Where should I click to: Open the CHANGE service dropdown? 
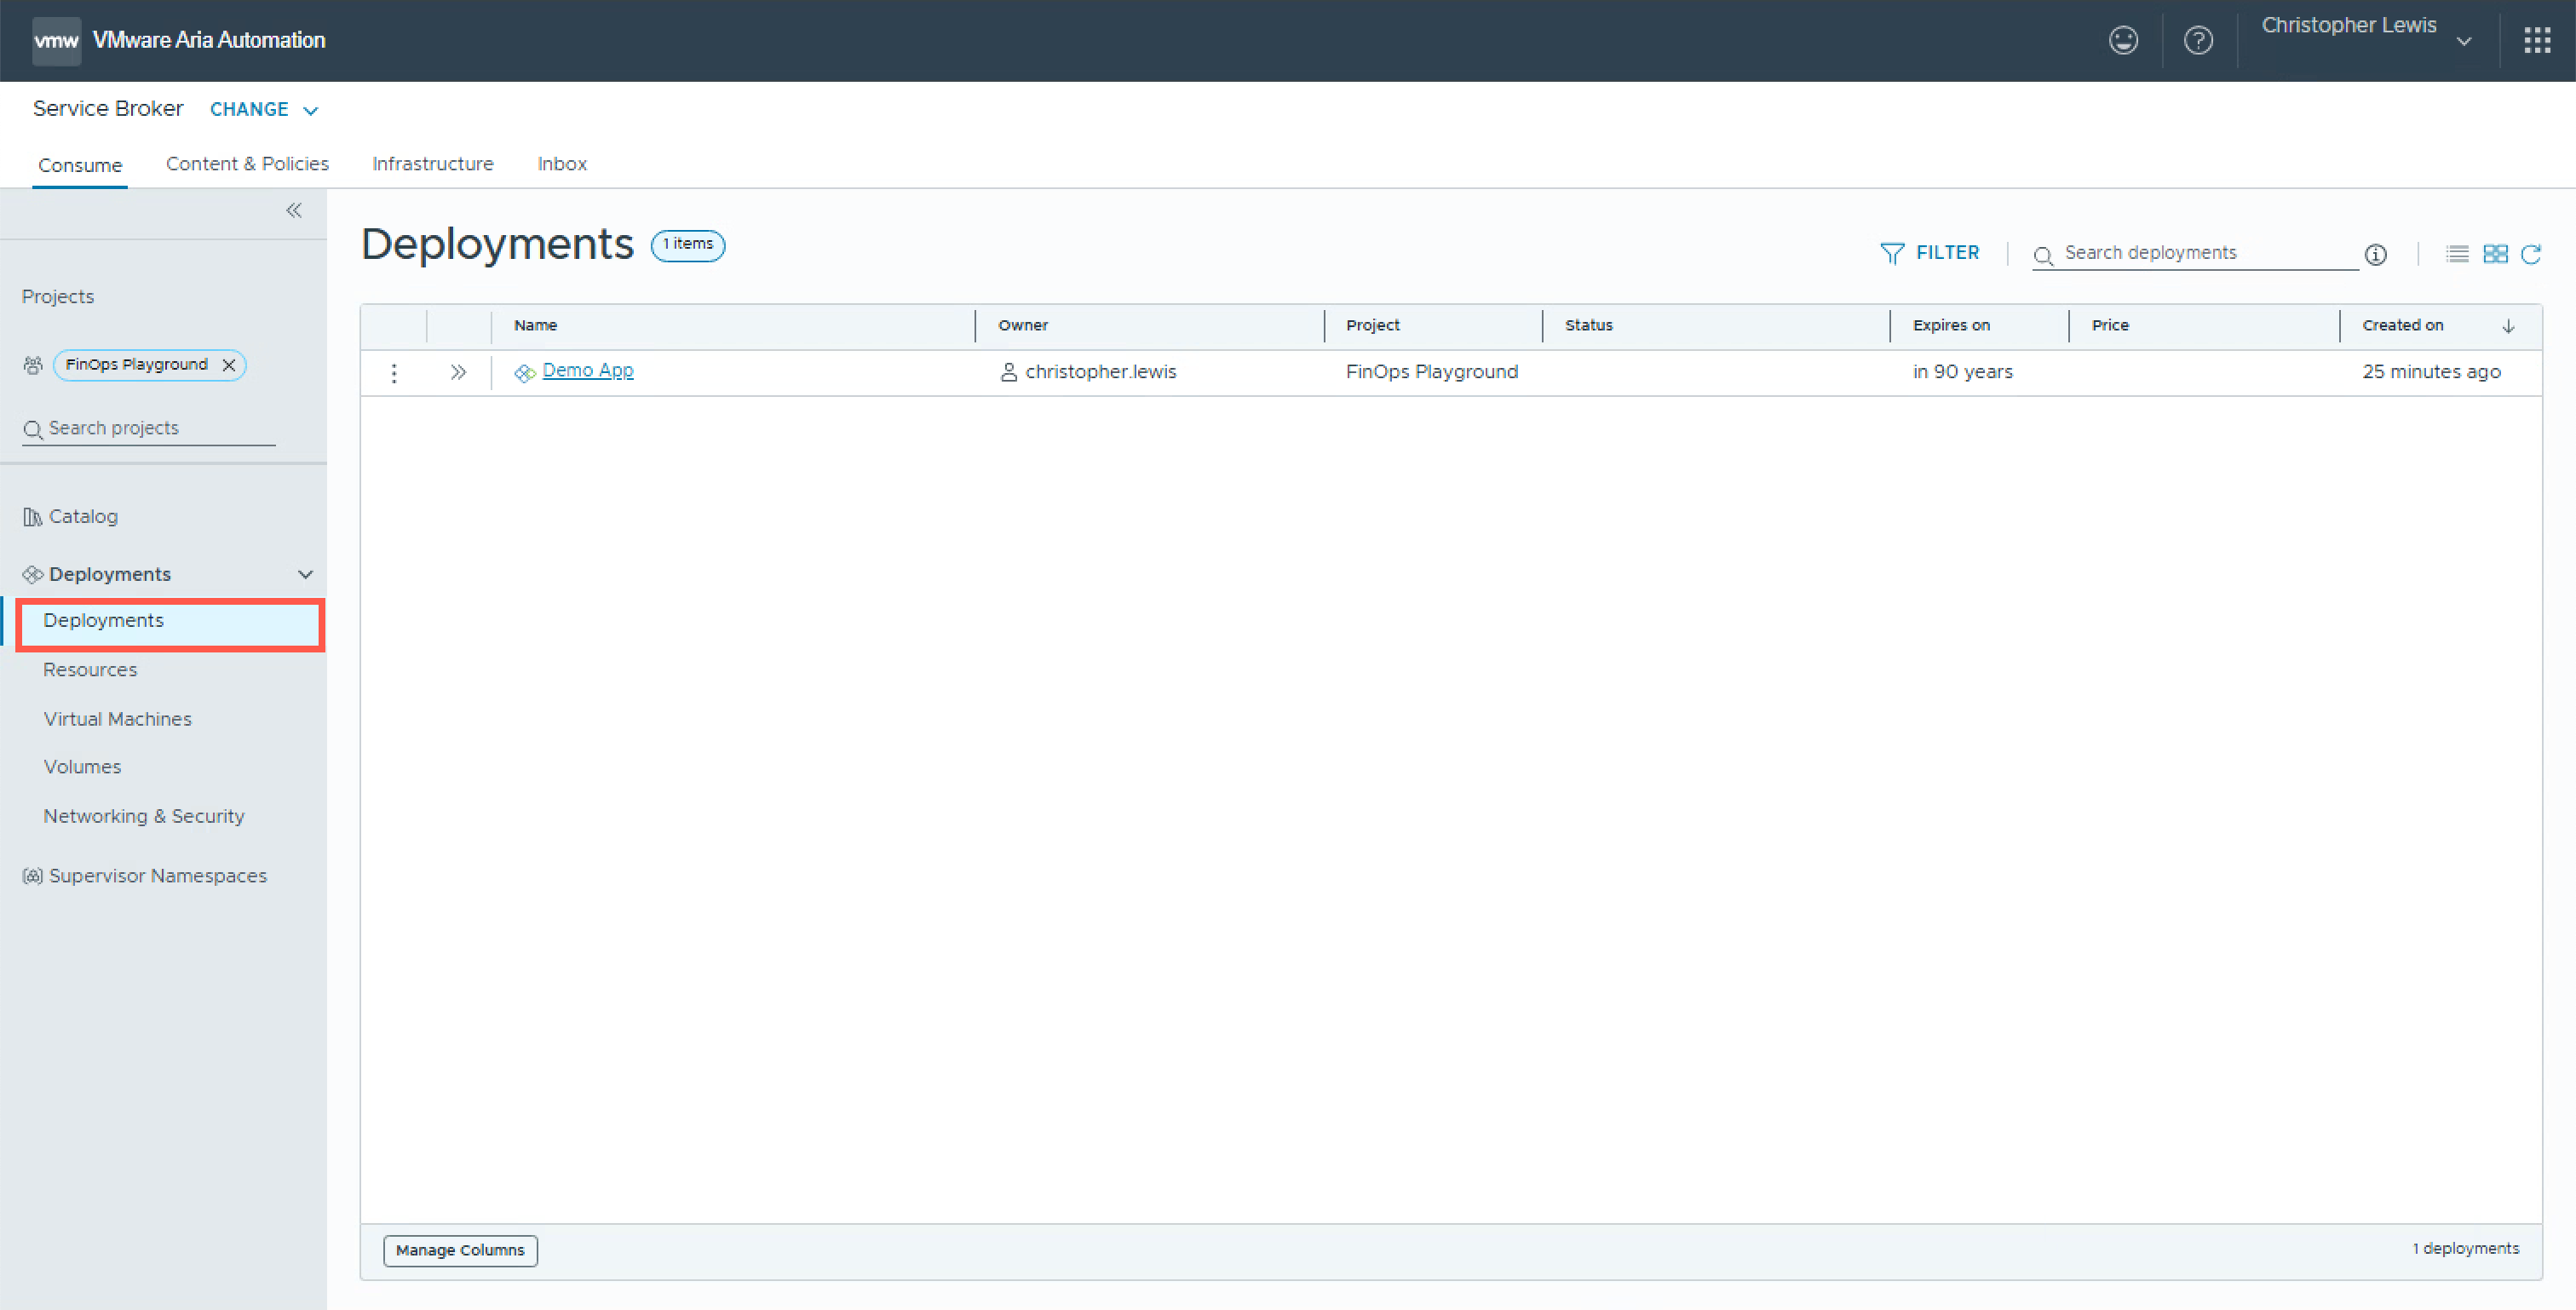coord(264,110)
